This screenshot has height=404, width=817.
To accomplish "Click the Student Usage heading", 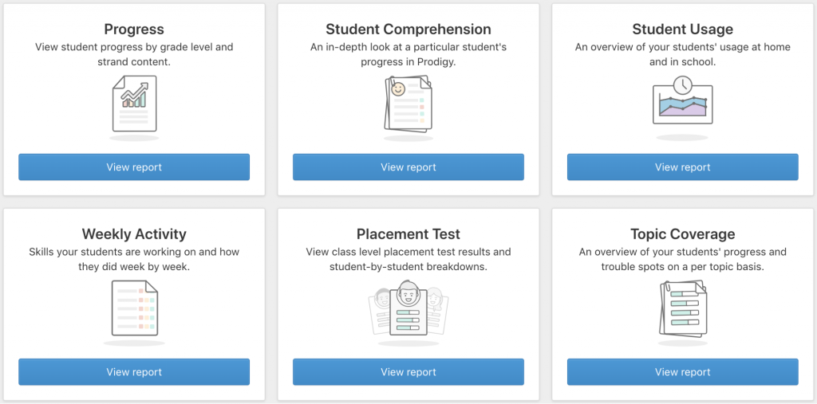I will [x=682, y=29].
